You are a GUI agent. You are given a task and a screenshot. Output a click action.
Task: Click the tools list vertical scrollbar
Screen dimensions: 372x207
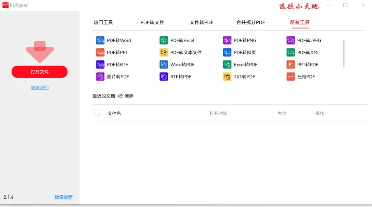tap(344, 54)
